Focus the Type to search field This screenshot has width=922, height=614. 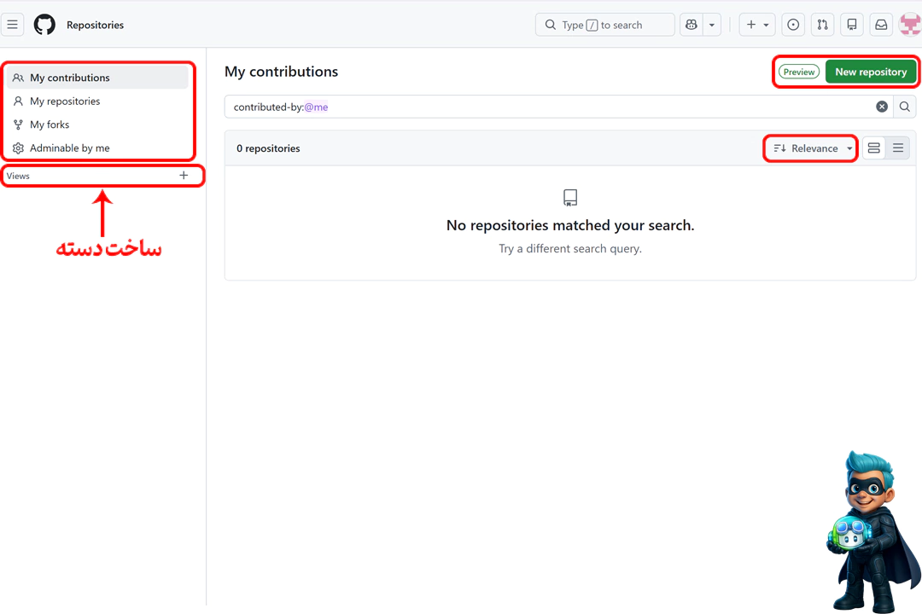pos(603,24)
